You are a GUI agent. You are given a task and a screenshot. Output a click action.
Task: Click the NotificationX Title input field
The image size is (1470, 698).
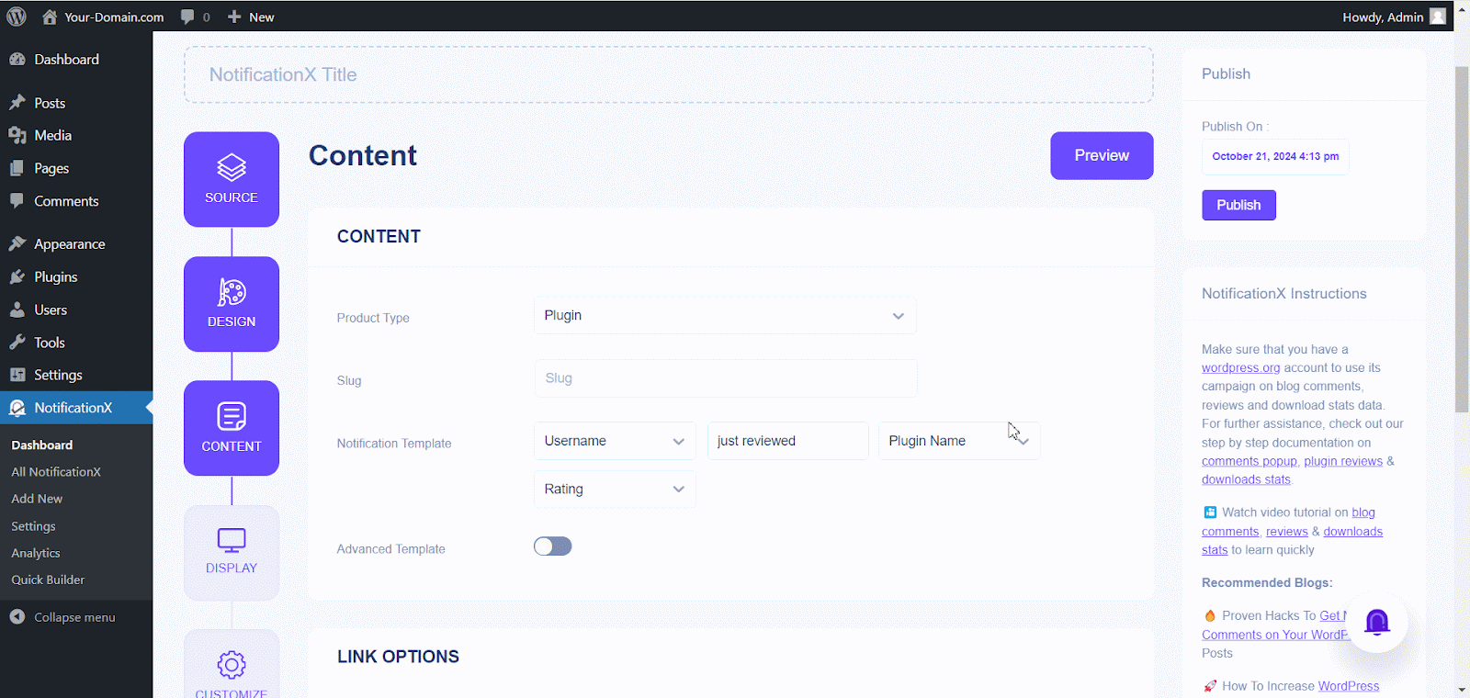click(x=669, y=74)
